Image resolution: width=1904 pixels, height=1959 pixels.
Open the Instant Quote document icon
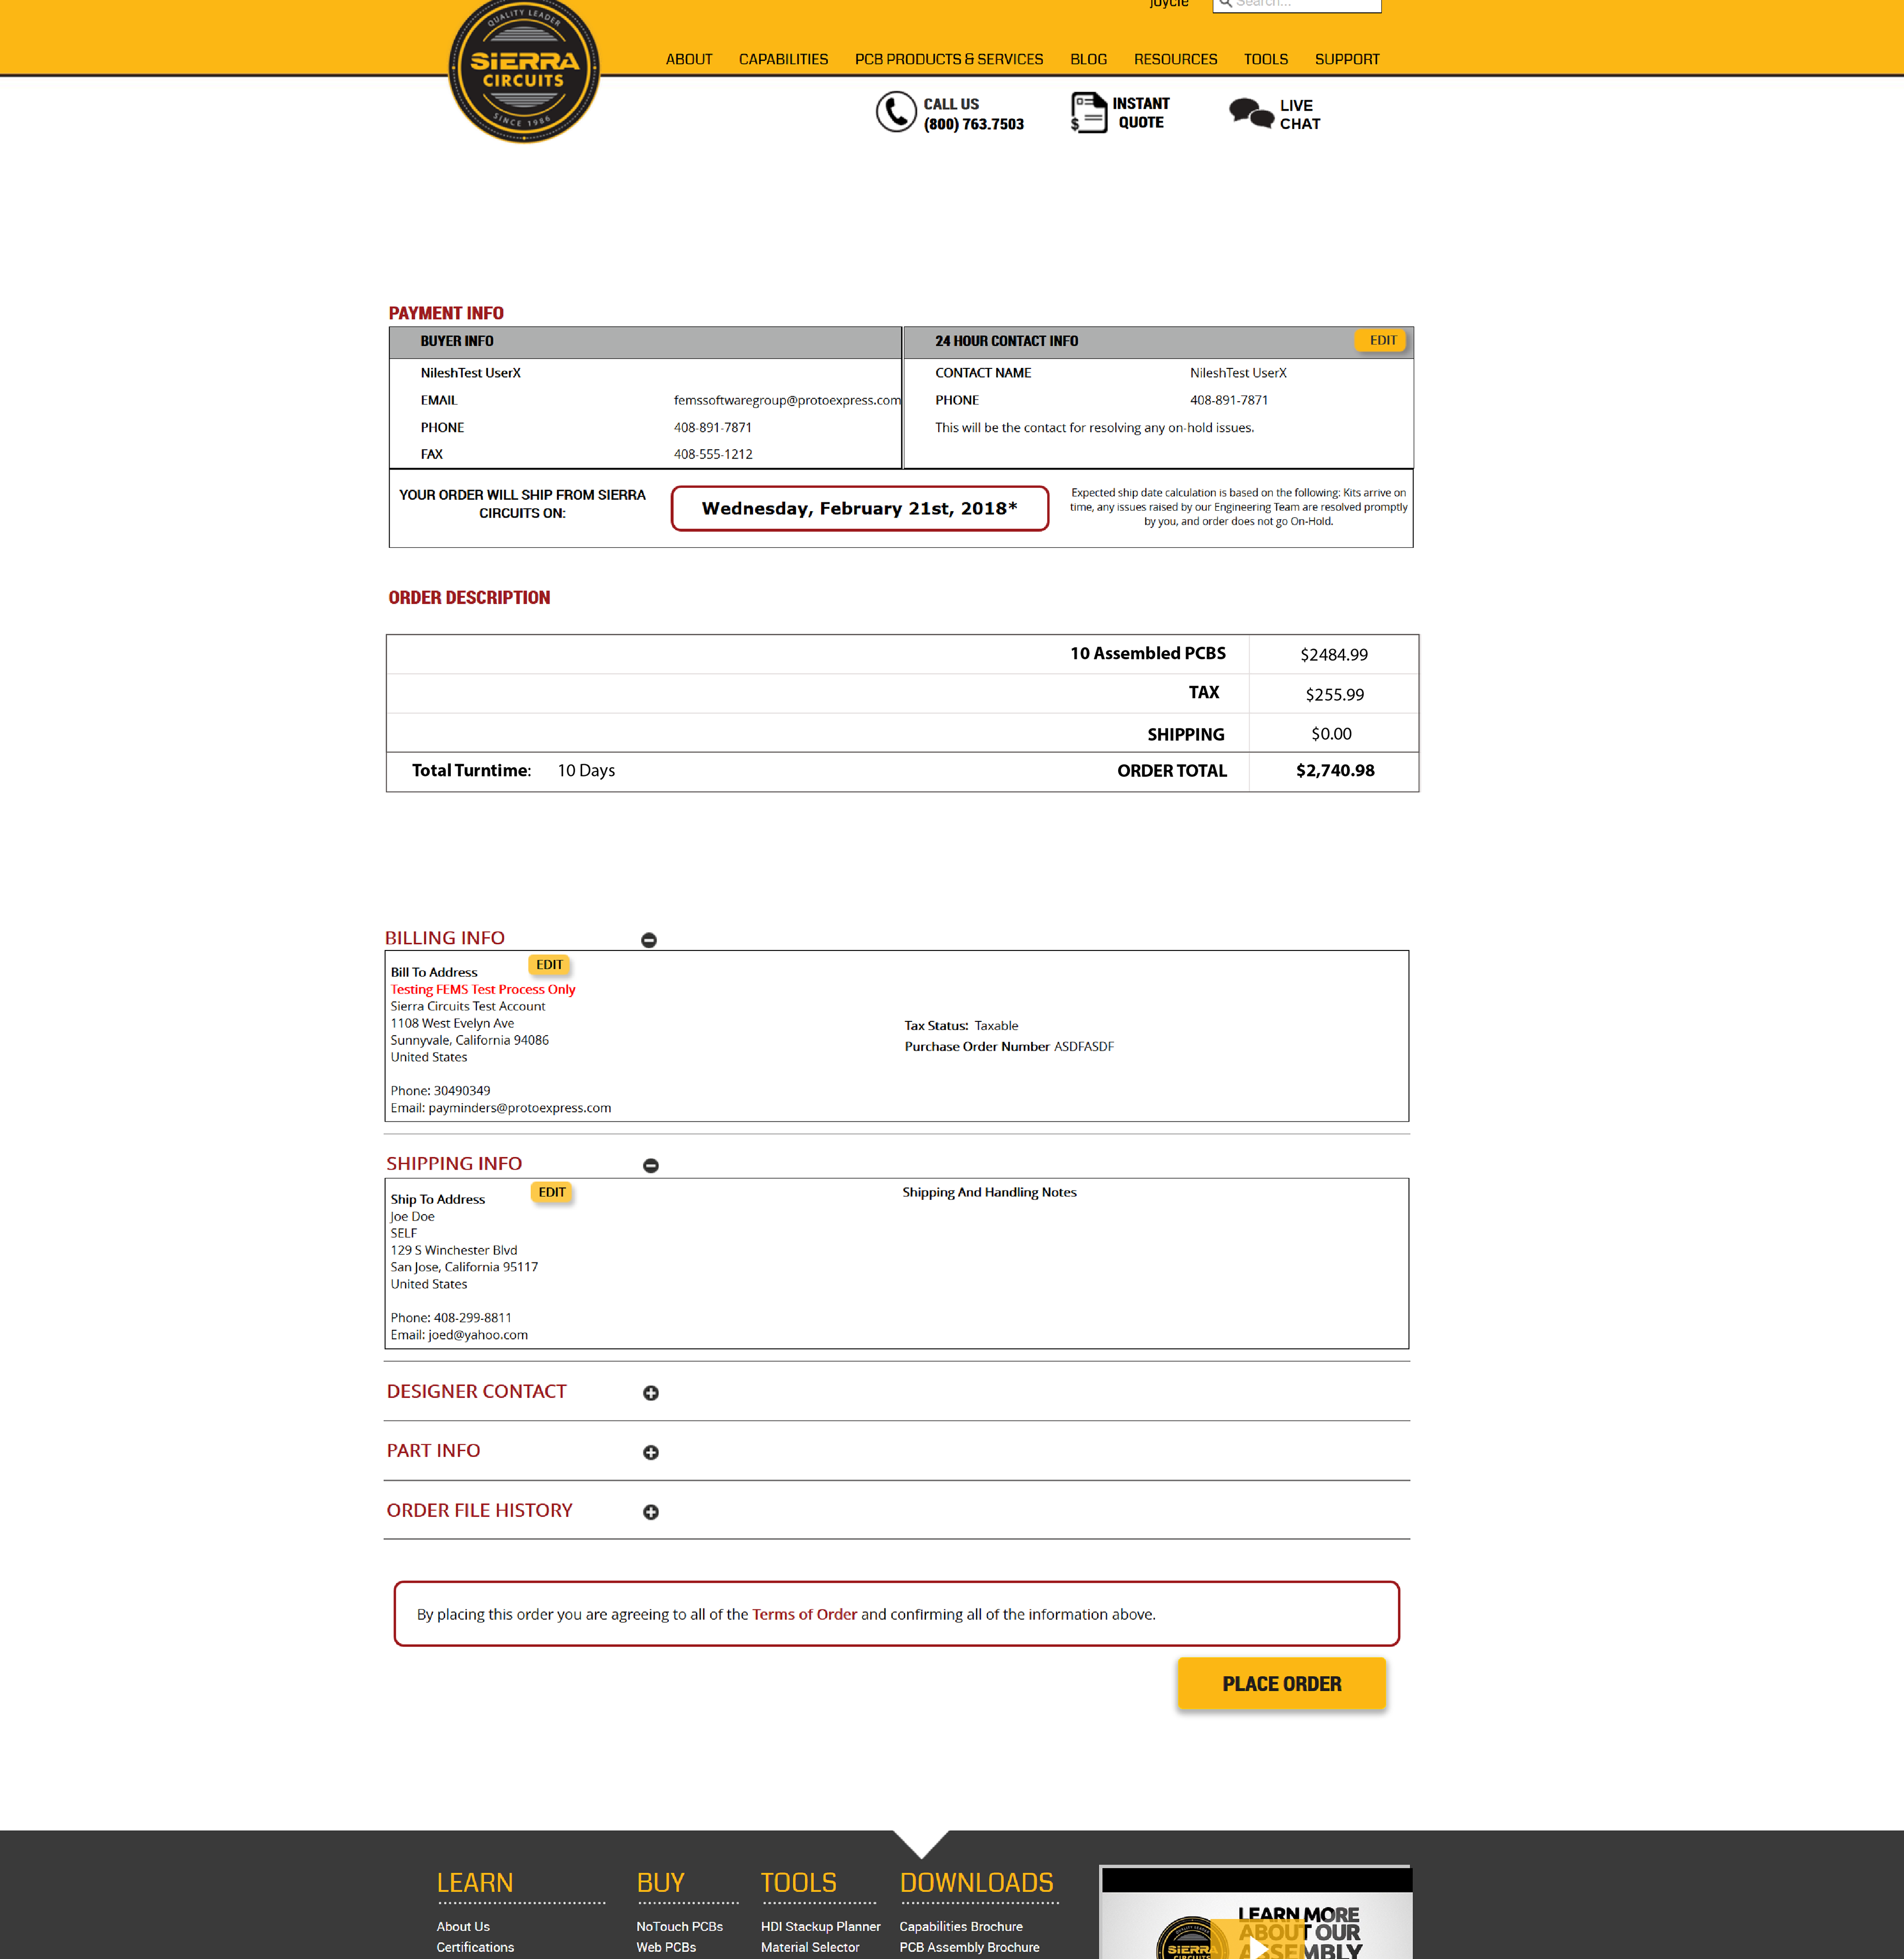point(1088,112)
